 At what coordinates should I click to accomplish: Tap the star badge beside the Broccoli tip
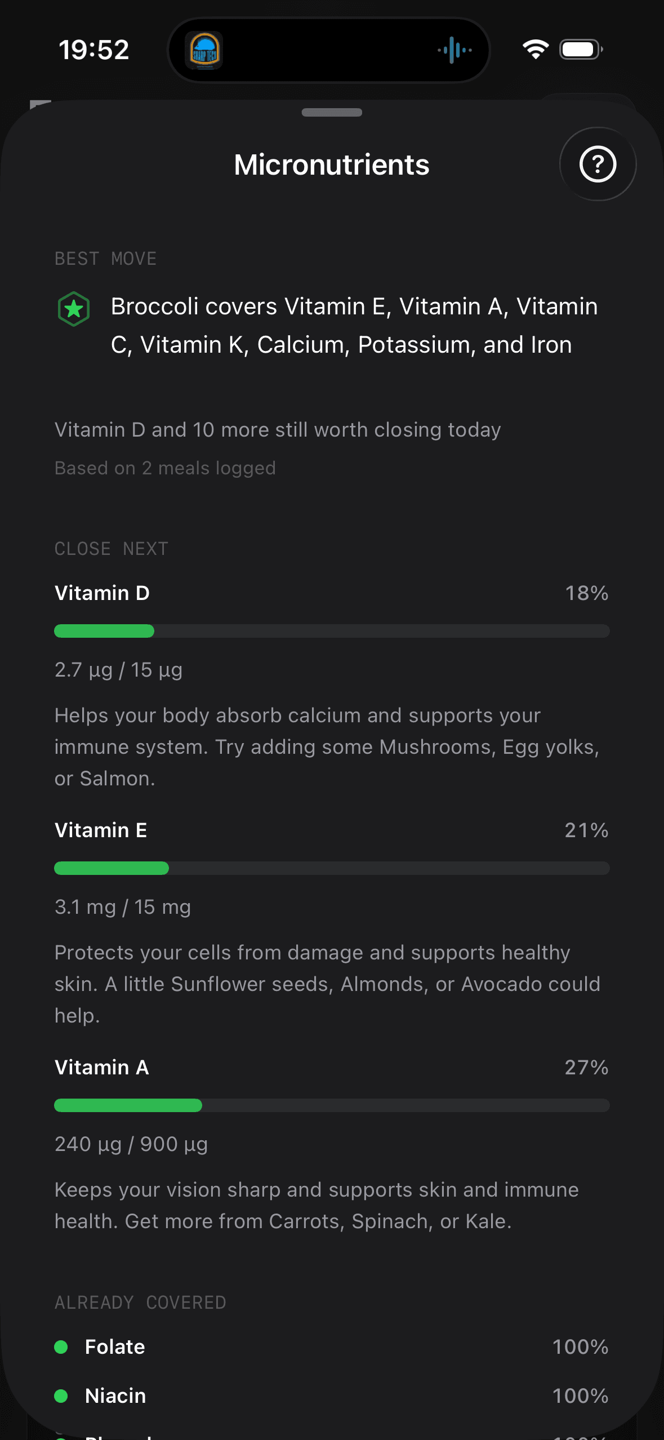pos(73,308)
